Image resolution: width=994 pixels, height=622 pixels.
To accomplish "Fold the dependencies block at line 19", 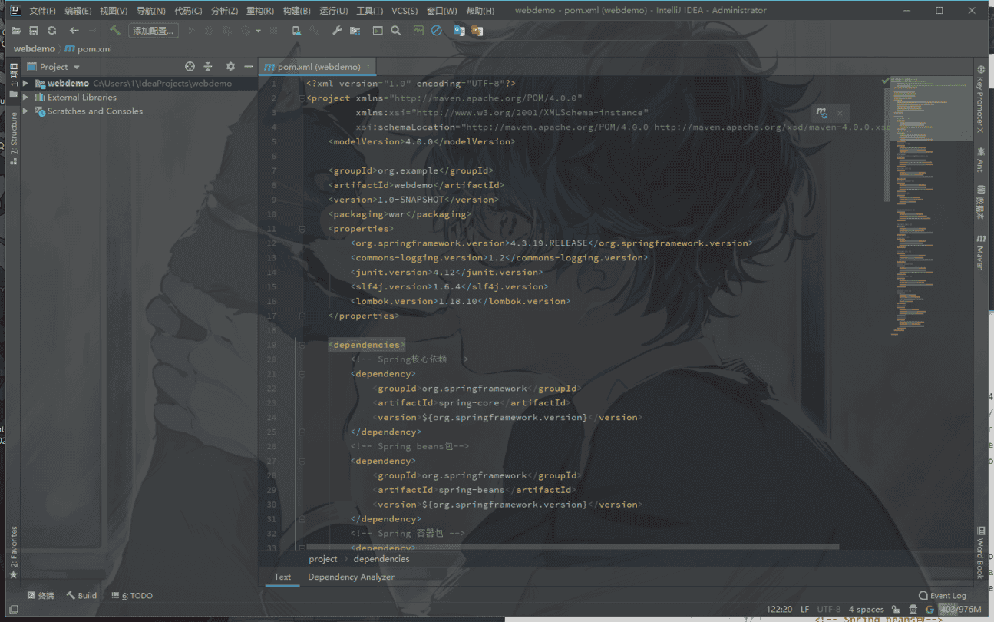I will tap(302, 345).
